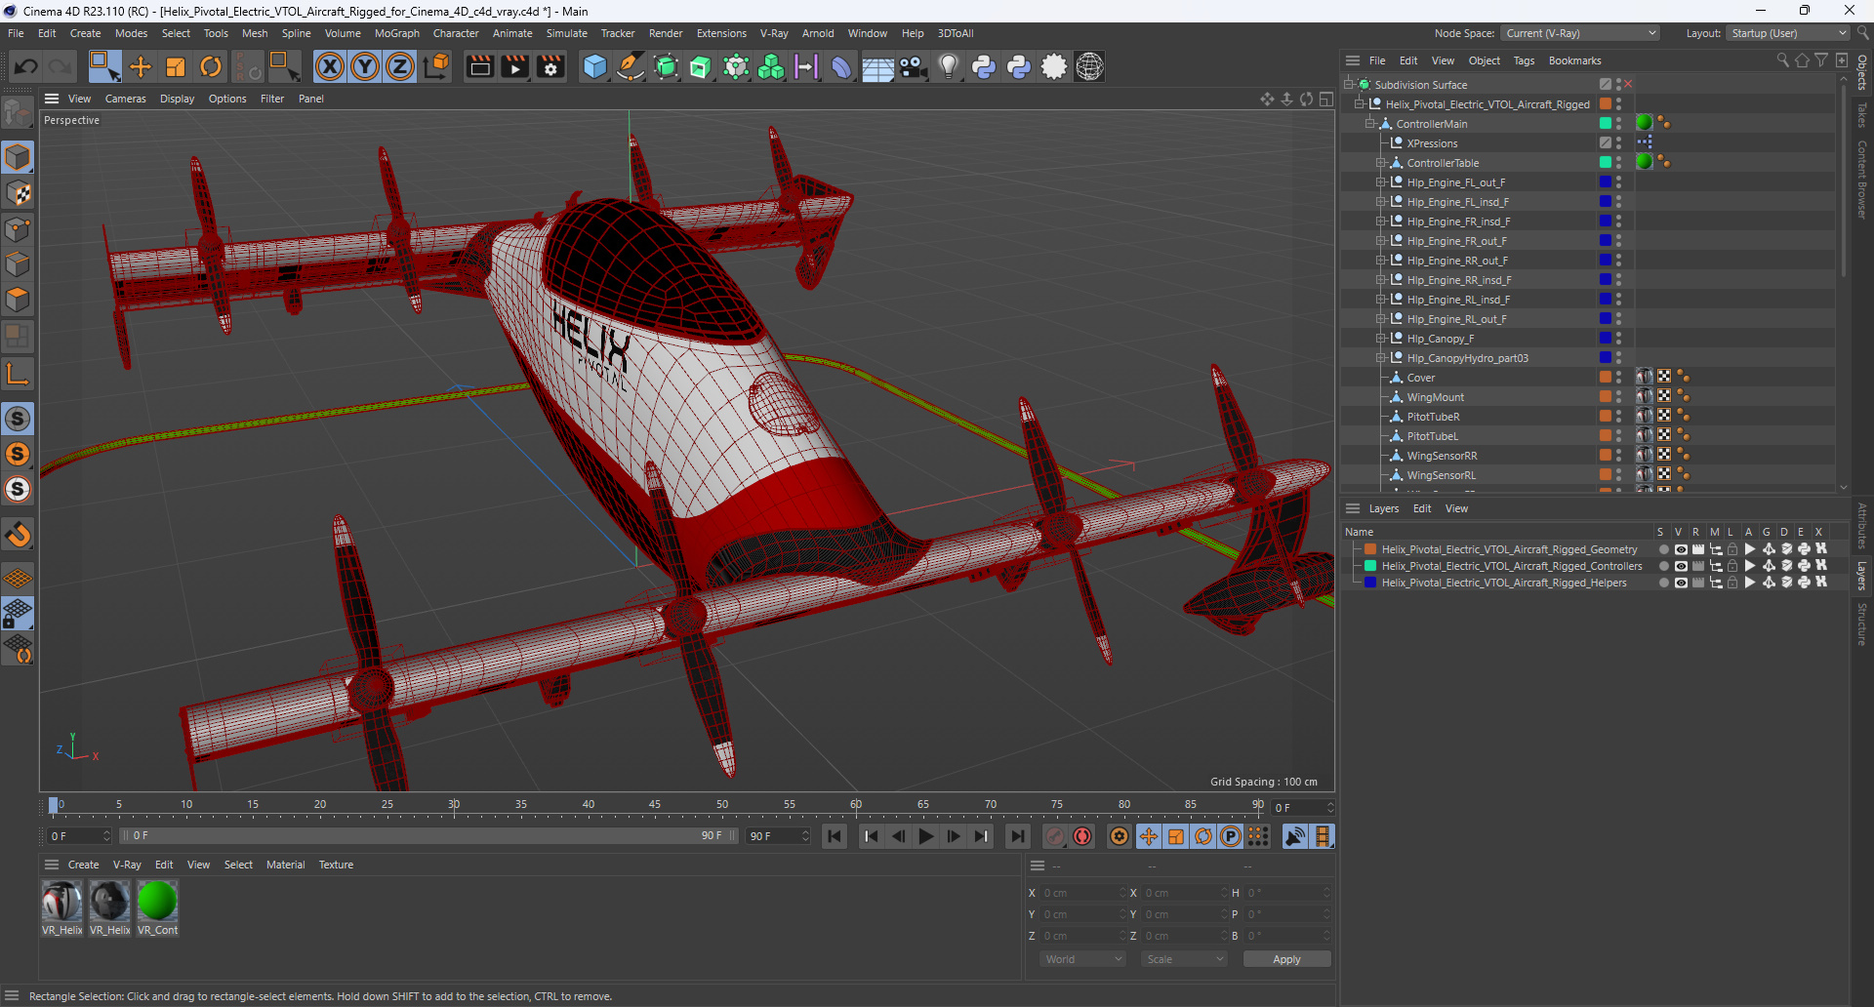The height and width of the screenshot is (1007, 1874).
Task: Click the Camera object icon
Action: tap(913, 66)
